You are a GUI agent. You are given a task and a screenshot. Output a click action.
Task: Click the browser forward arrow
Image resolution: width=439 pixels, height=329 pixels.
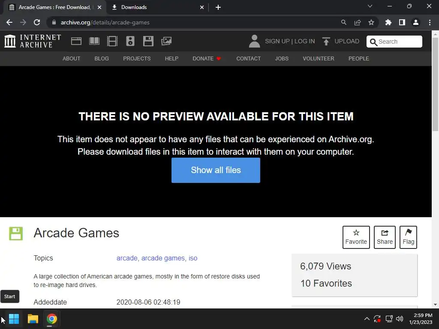click(23, 22)
